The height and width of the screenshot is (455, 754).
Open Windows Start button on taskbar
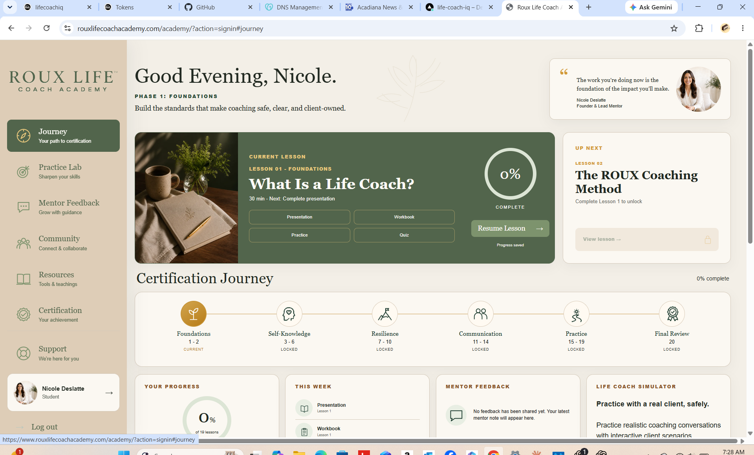[x=124, y=453]
